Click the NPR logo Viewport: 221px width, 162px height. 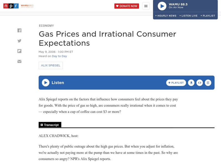coord(11,6)
